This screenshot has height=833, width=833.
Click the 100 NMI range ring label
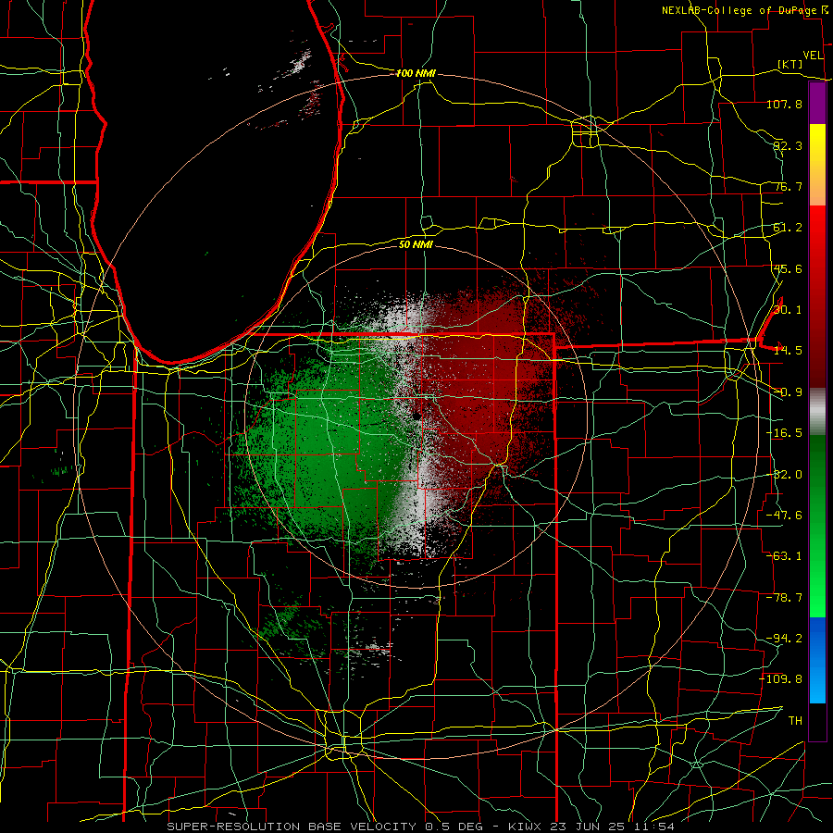(416, 73)
